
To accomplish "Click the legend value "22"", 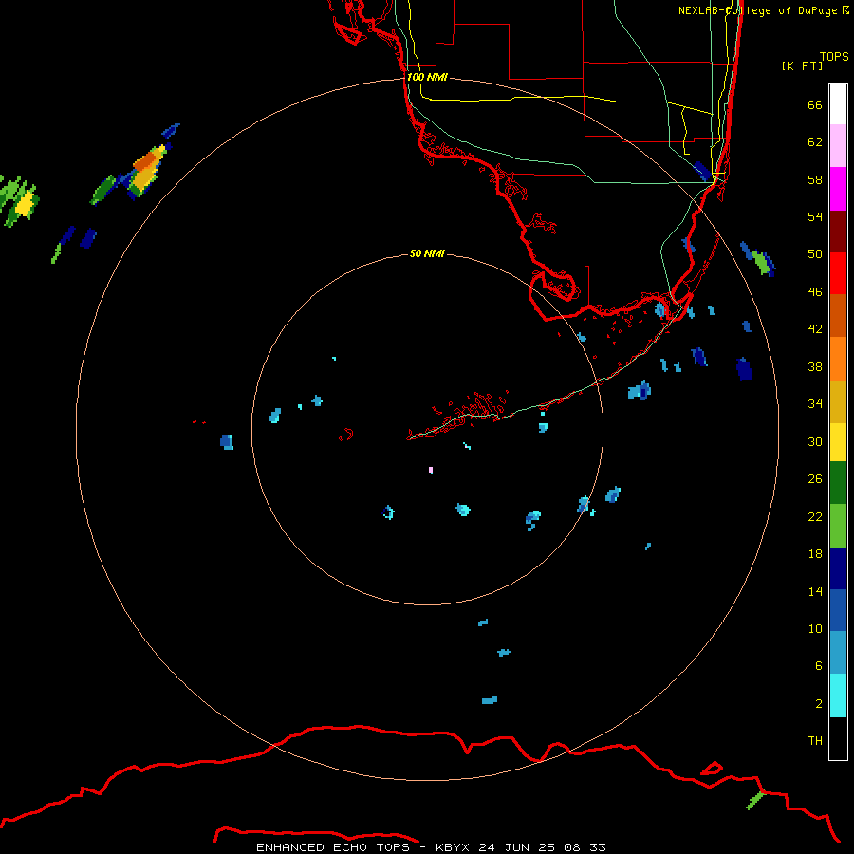I will click(815, 516).
